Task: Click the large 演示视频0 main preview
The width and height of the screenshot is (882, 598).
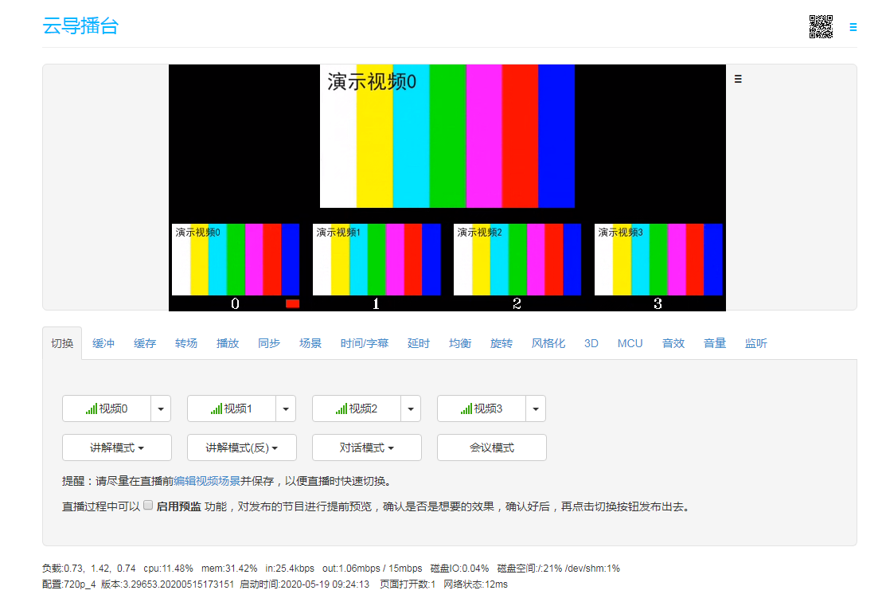Action: click(447, 136)
